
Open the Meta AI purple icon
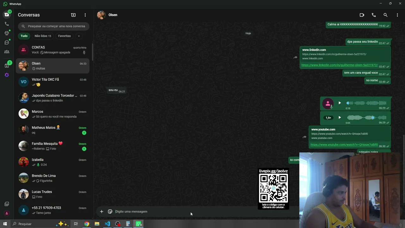click(7, 75)
